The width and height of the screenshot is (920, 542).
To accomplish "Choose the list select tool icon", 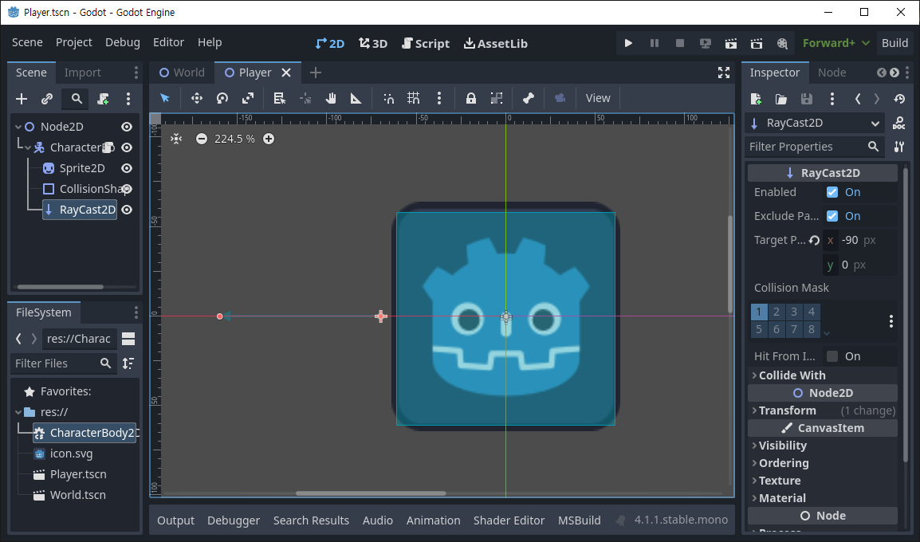I will tap(280, 98).
